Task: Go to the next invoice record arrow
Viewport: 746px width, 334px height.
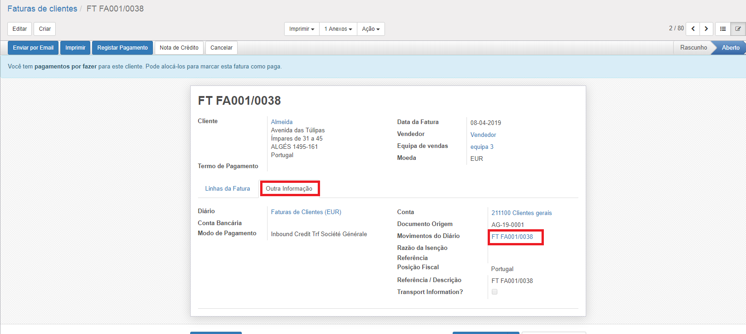Action: 706,29
